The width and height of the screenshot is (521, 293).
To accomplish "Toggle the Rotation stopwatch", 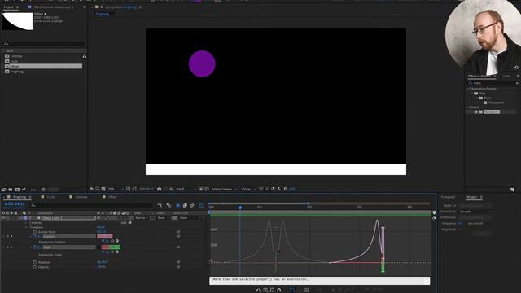I will 35,262.
